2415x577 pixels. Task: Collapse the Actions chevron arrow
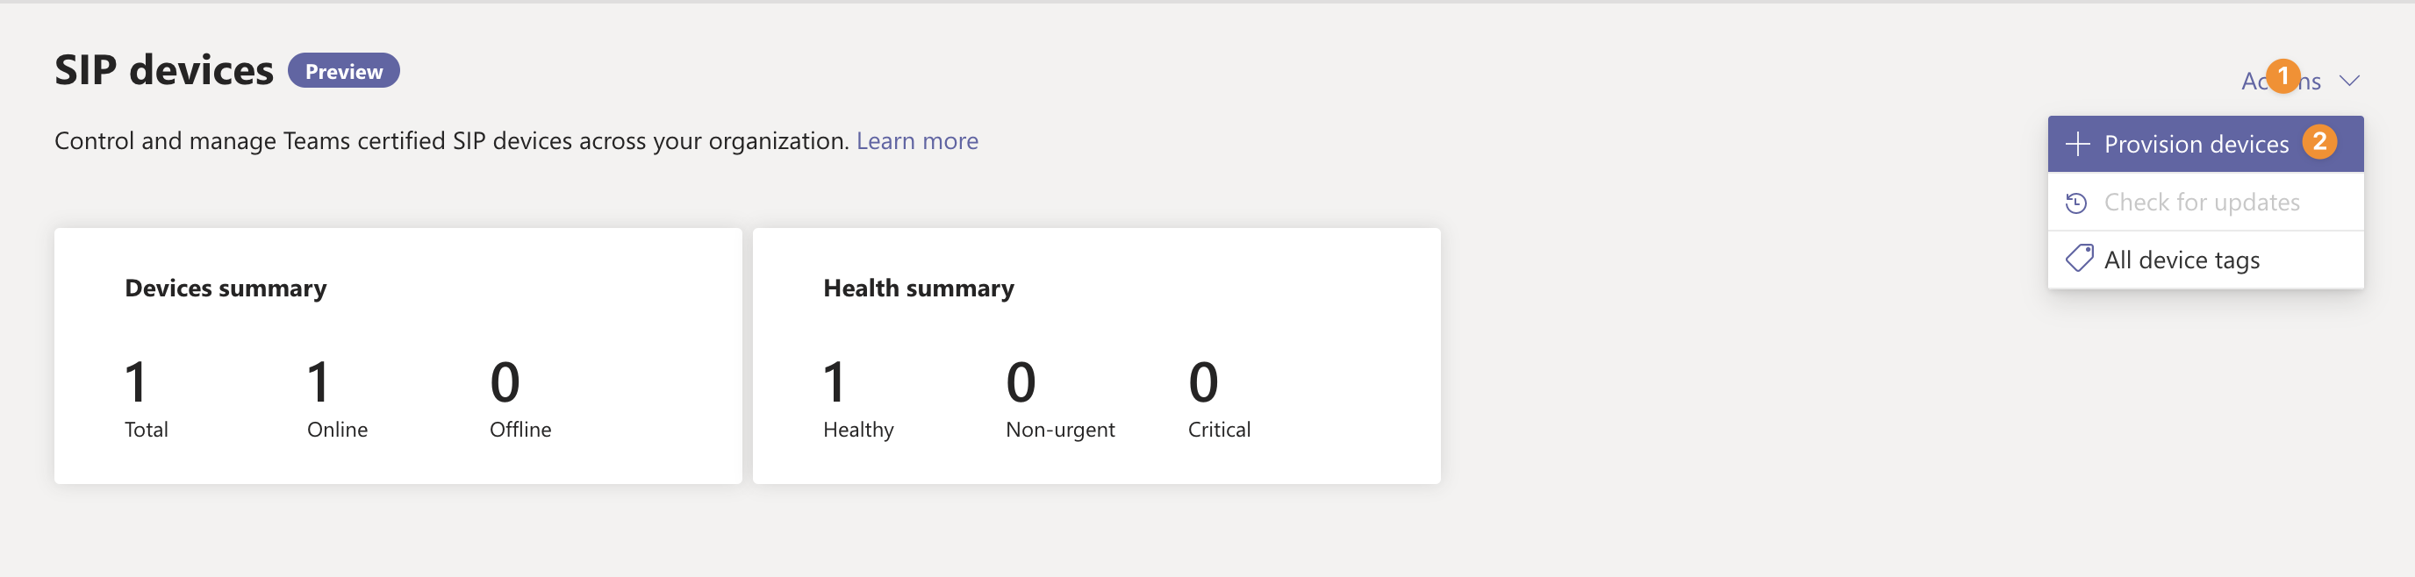click(x=2349, y=81)
